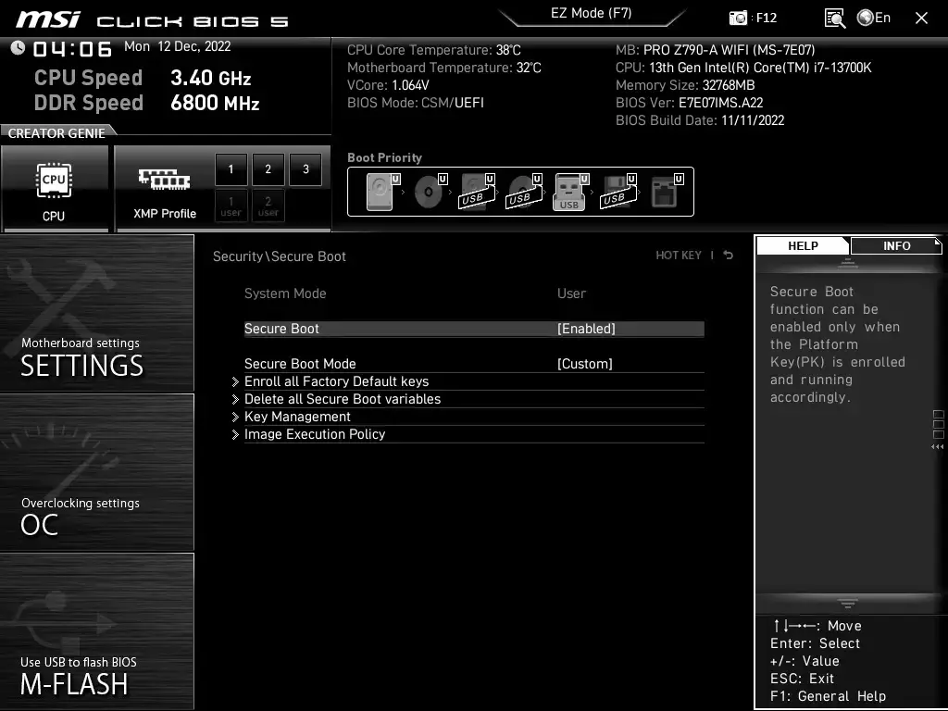Enable XMP profile 2
The image size is (948, 711).
[x=268, y=169]
